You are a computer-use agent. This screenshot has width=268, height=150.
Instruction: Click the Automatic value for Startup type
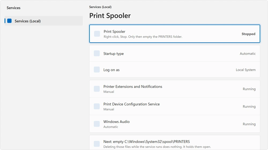pos(248,54)
